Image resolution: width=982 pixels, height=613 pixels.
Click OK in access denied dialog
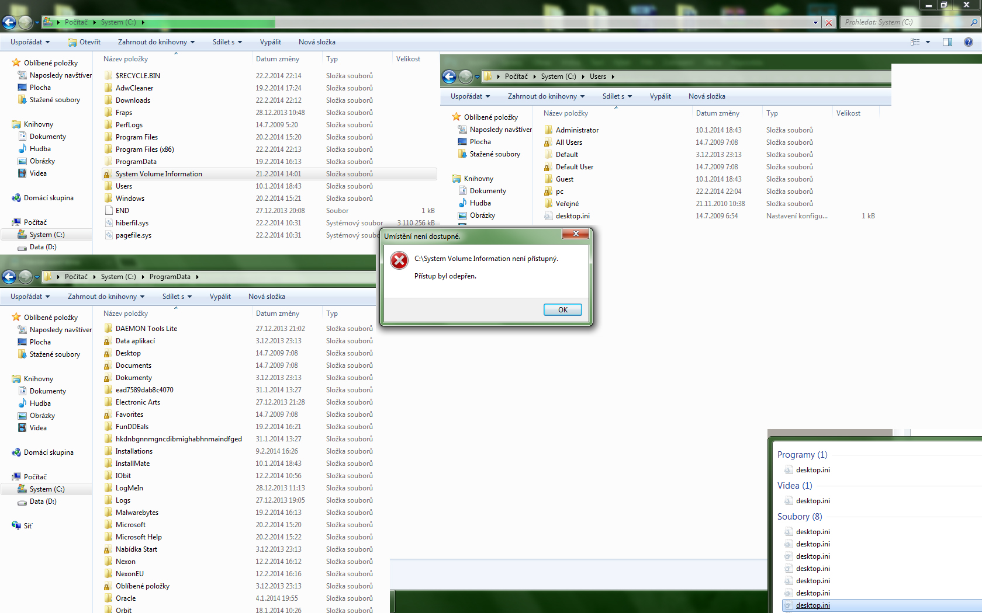(x=562, y=310)
